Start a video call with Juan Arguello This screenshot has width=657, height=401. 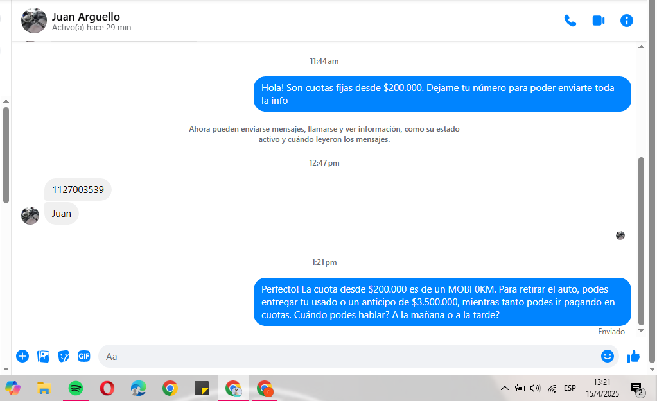point(599,21)
